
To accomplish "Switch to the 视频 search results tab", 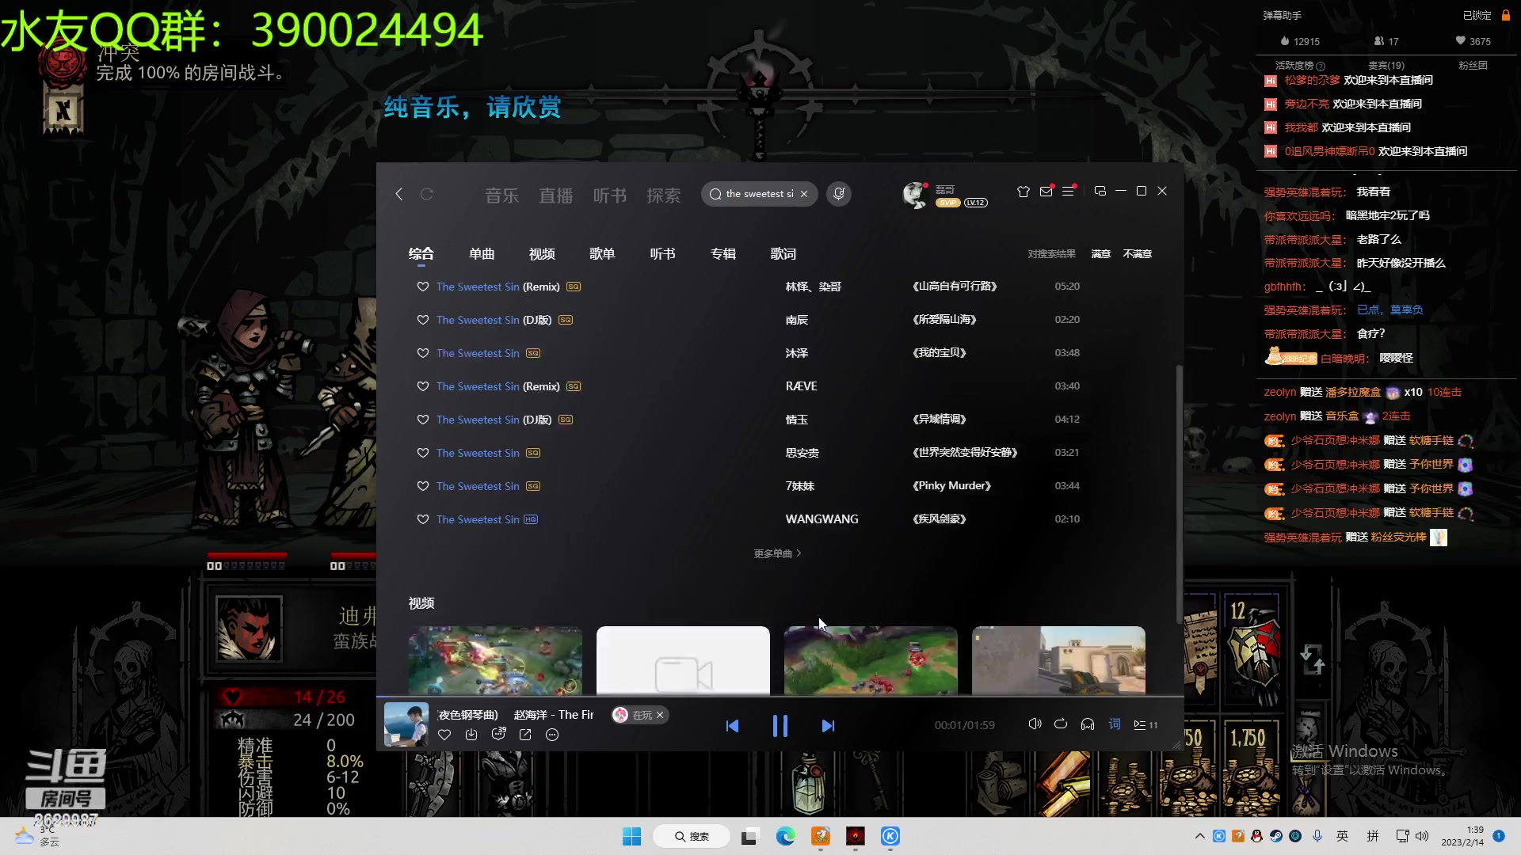I will tap(541, 253).
